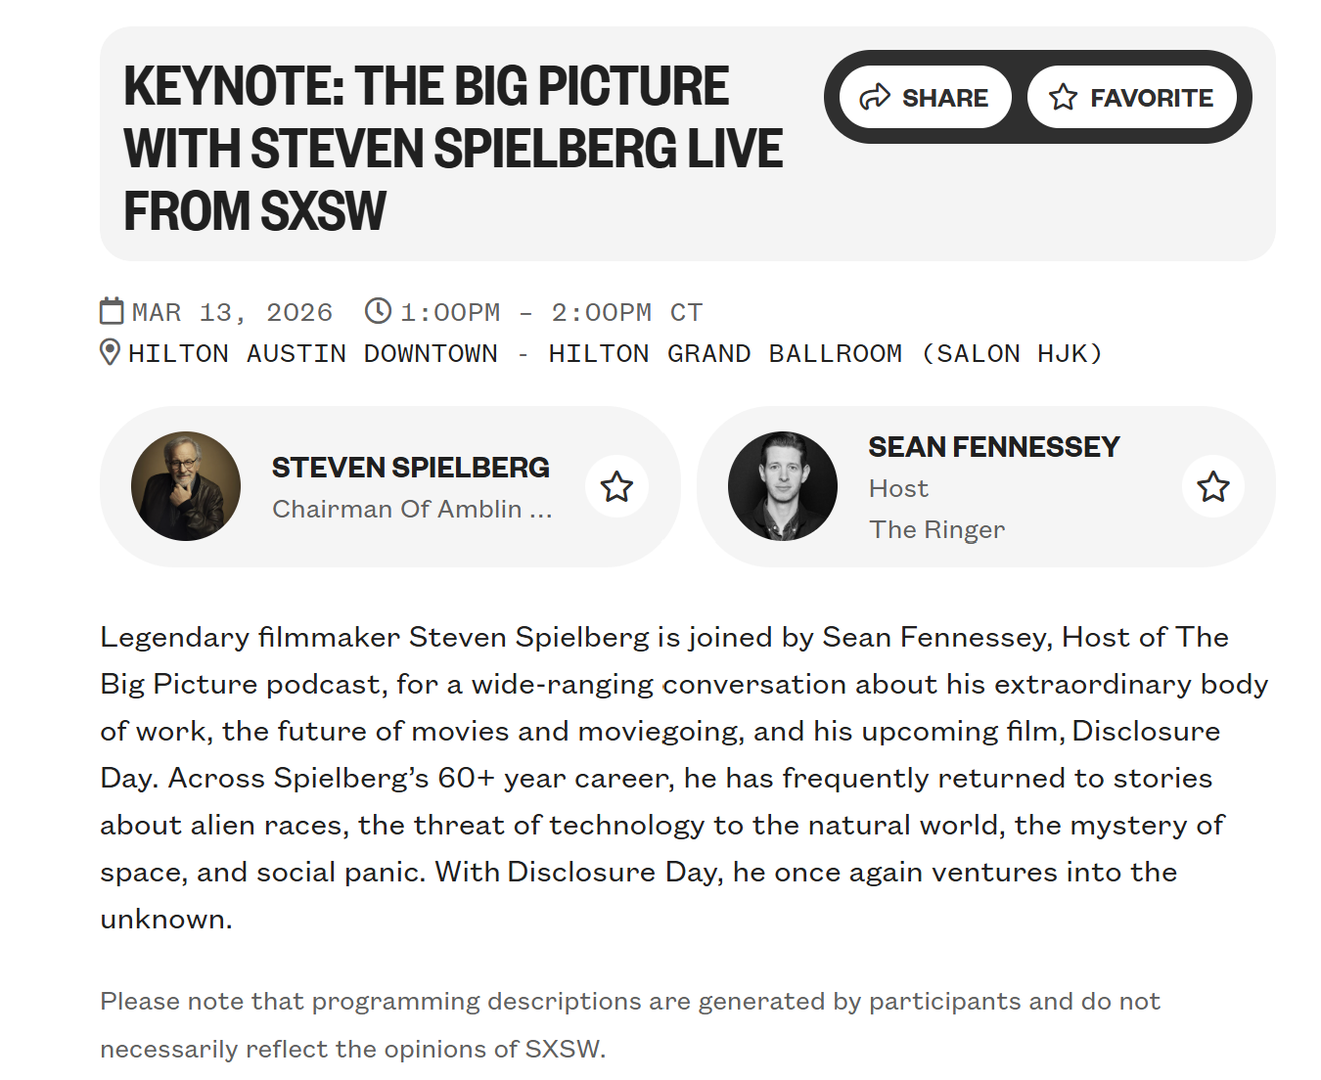Image resolution: width=1321 pixels, height=1080 pixels.
Task: Favorite Steven Spielberg with the star icon
Action: [616, 486]
